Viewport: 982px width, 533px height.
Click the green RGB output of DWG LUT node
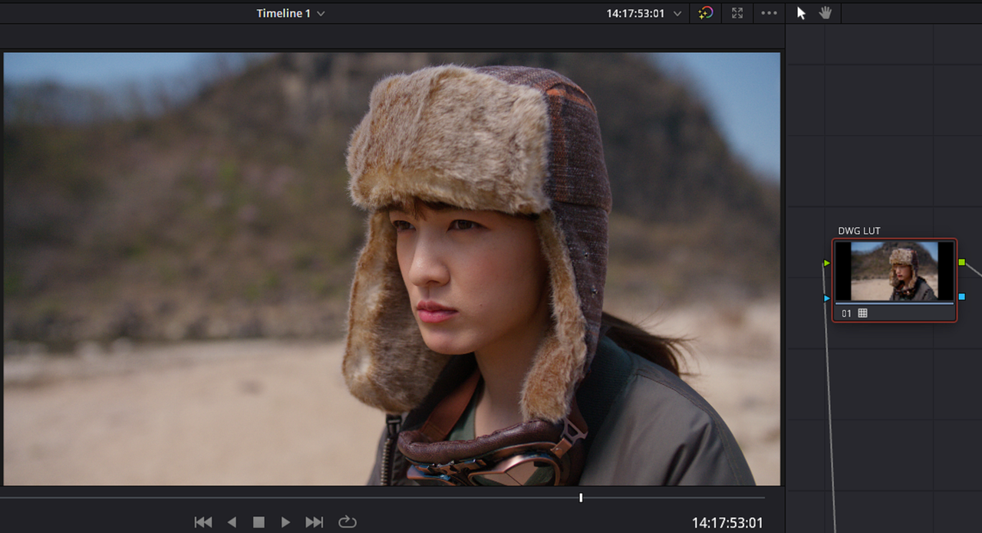tap(961, 262)
